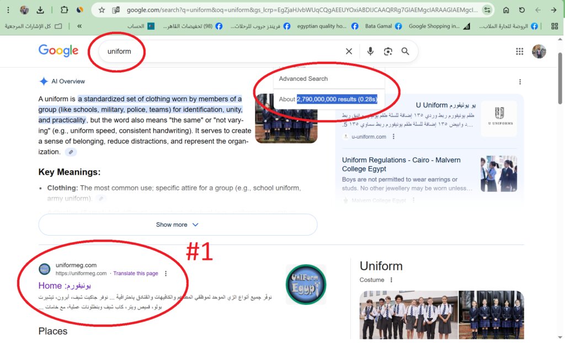Clear the search query with the X icon
Viewport: 565px width, 343px height.
[x=349, y=51]
